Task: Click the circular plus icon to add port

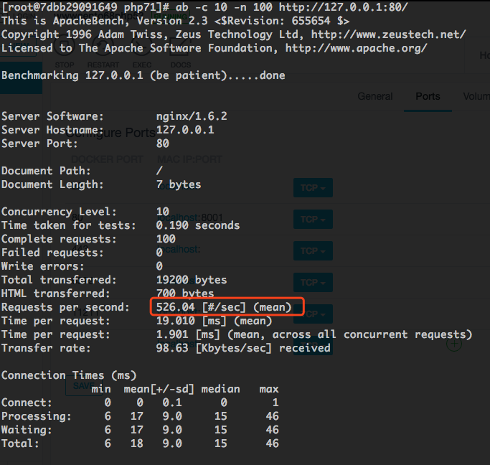Action: pyautogui.click(x=453, y=344)
